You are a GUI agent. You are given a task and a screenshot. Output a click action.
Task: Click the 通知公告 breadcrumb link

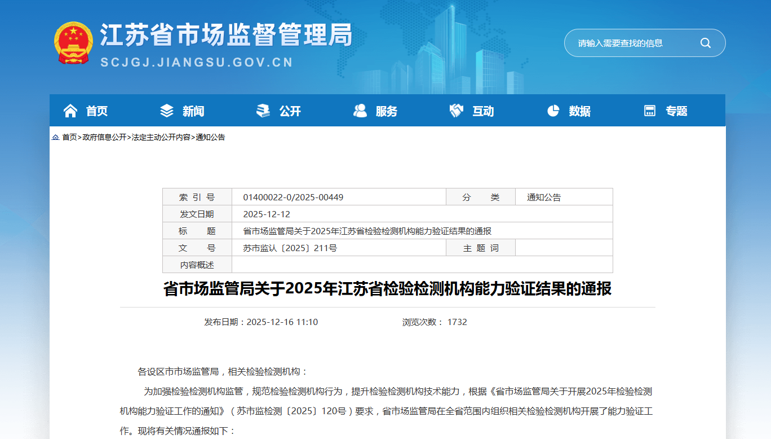click(x=210, y=138)
